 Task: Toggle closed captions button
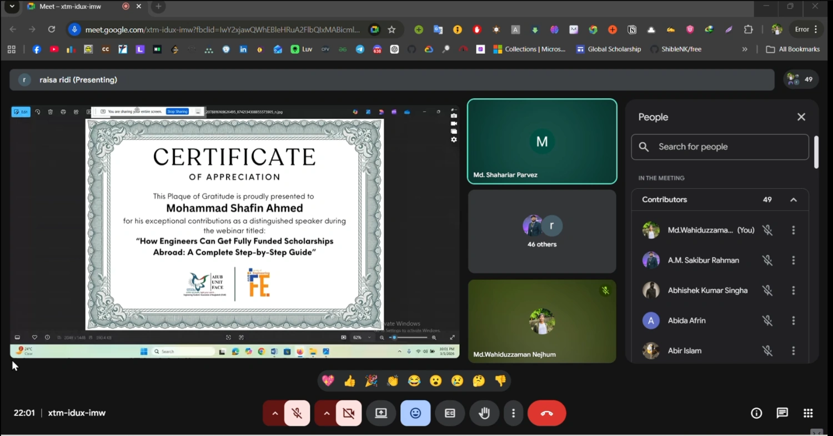click(x=450, y=413)
